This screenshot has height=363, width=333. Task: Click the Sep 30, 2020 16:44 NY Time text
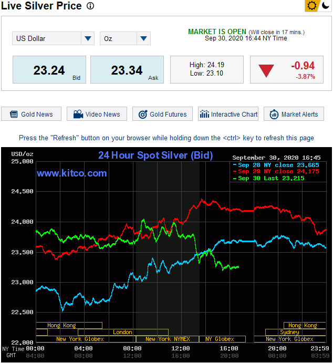246,38
